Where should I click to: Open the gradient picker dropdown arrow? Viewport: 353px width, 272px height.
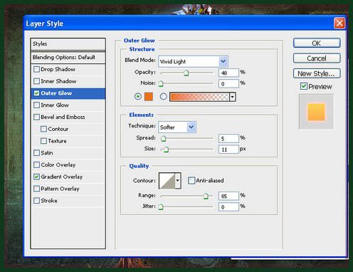(x=233, y=97)
